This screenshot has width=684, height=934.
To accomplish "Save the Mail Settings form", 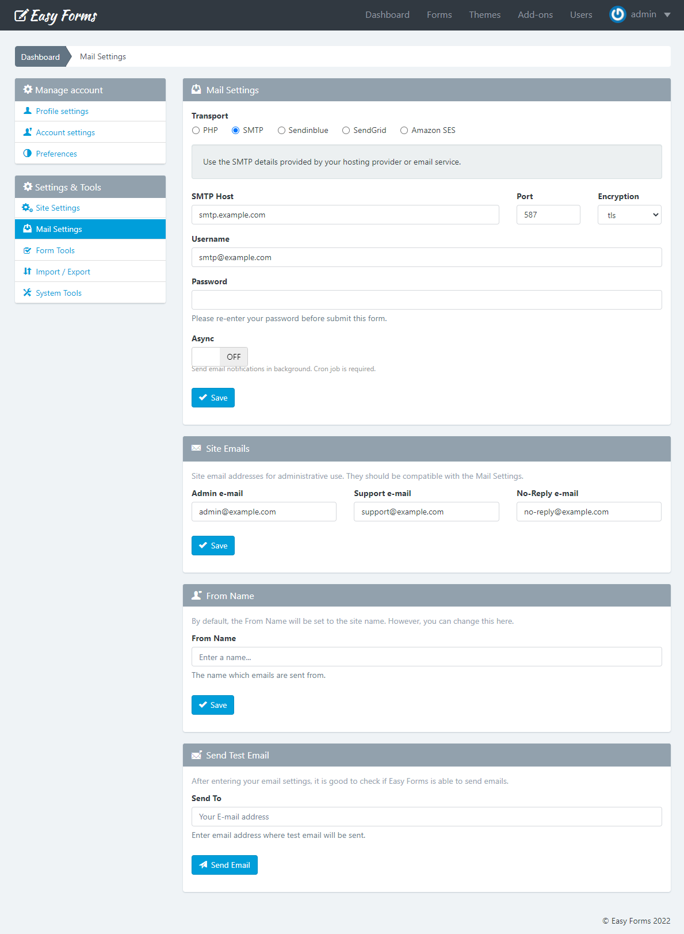I will point(213,398).
